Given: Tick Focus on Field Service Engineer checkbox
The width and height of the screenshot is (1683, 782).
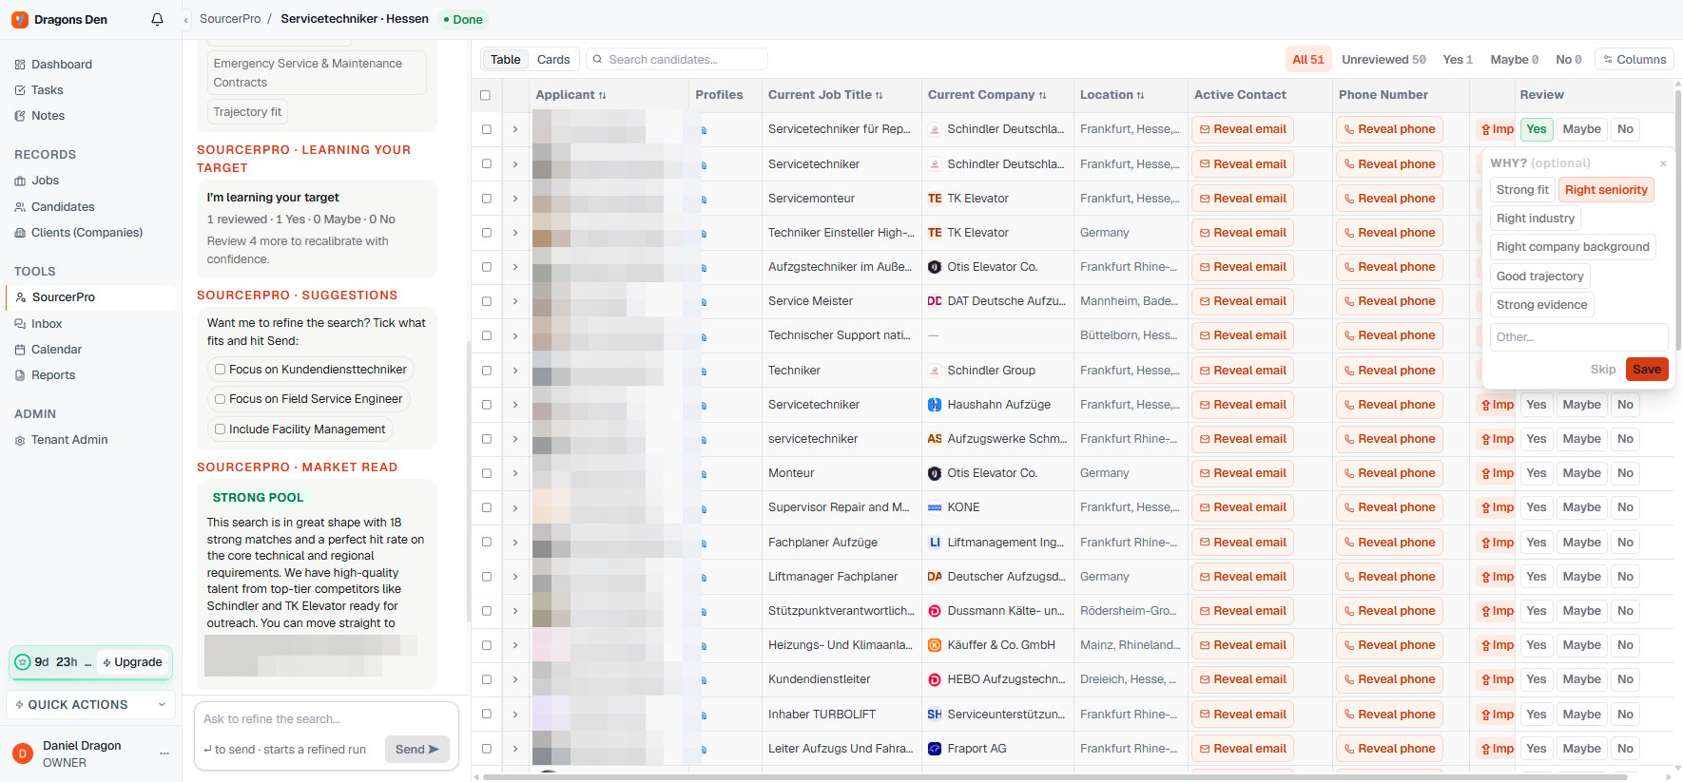Looking at the screenshot, I should [x=221, y=399].
